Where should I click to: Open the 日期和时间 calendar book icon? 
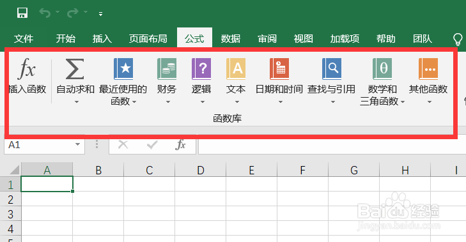(x=279, y=69)
